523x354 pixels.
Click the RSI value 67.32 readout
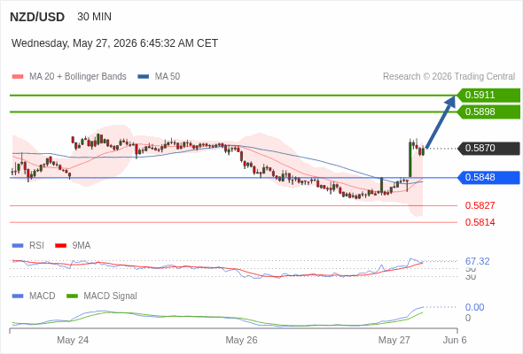477,261
